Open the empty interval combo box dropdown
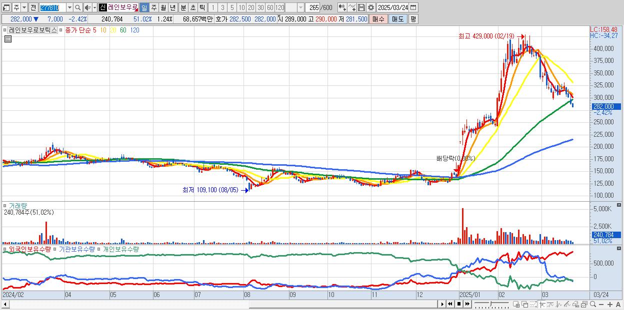The width and height of the screenshot is (624, 310). coord(300,7)
